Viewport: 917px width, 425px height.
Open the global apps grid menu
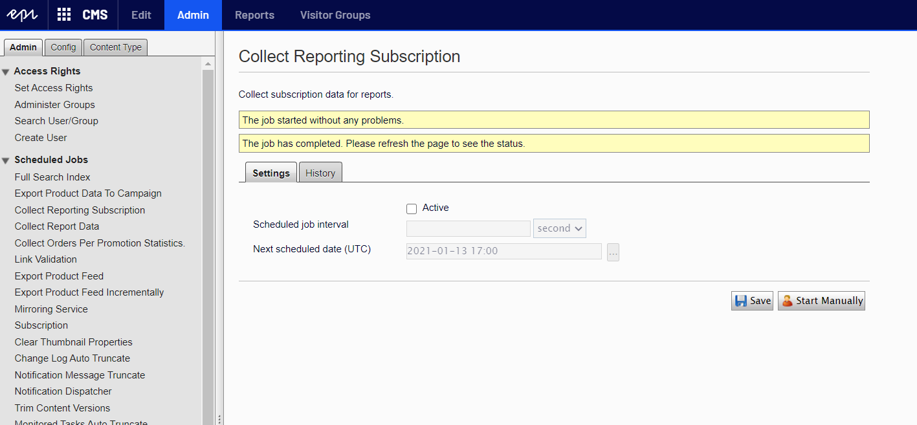[64, 15]
